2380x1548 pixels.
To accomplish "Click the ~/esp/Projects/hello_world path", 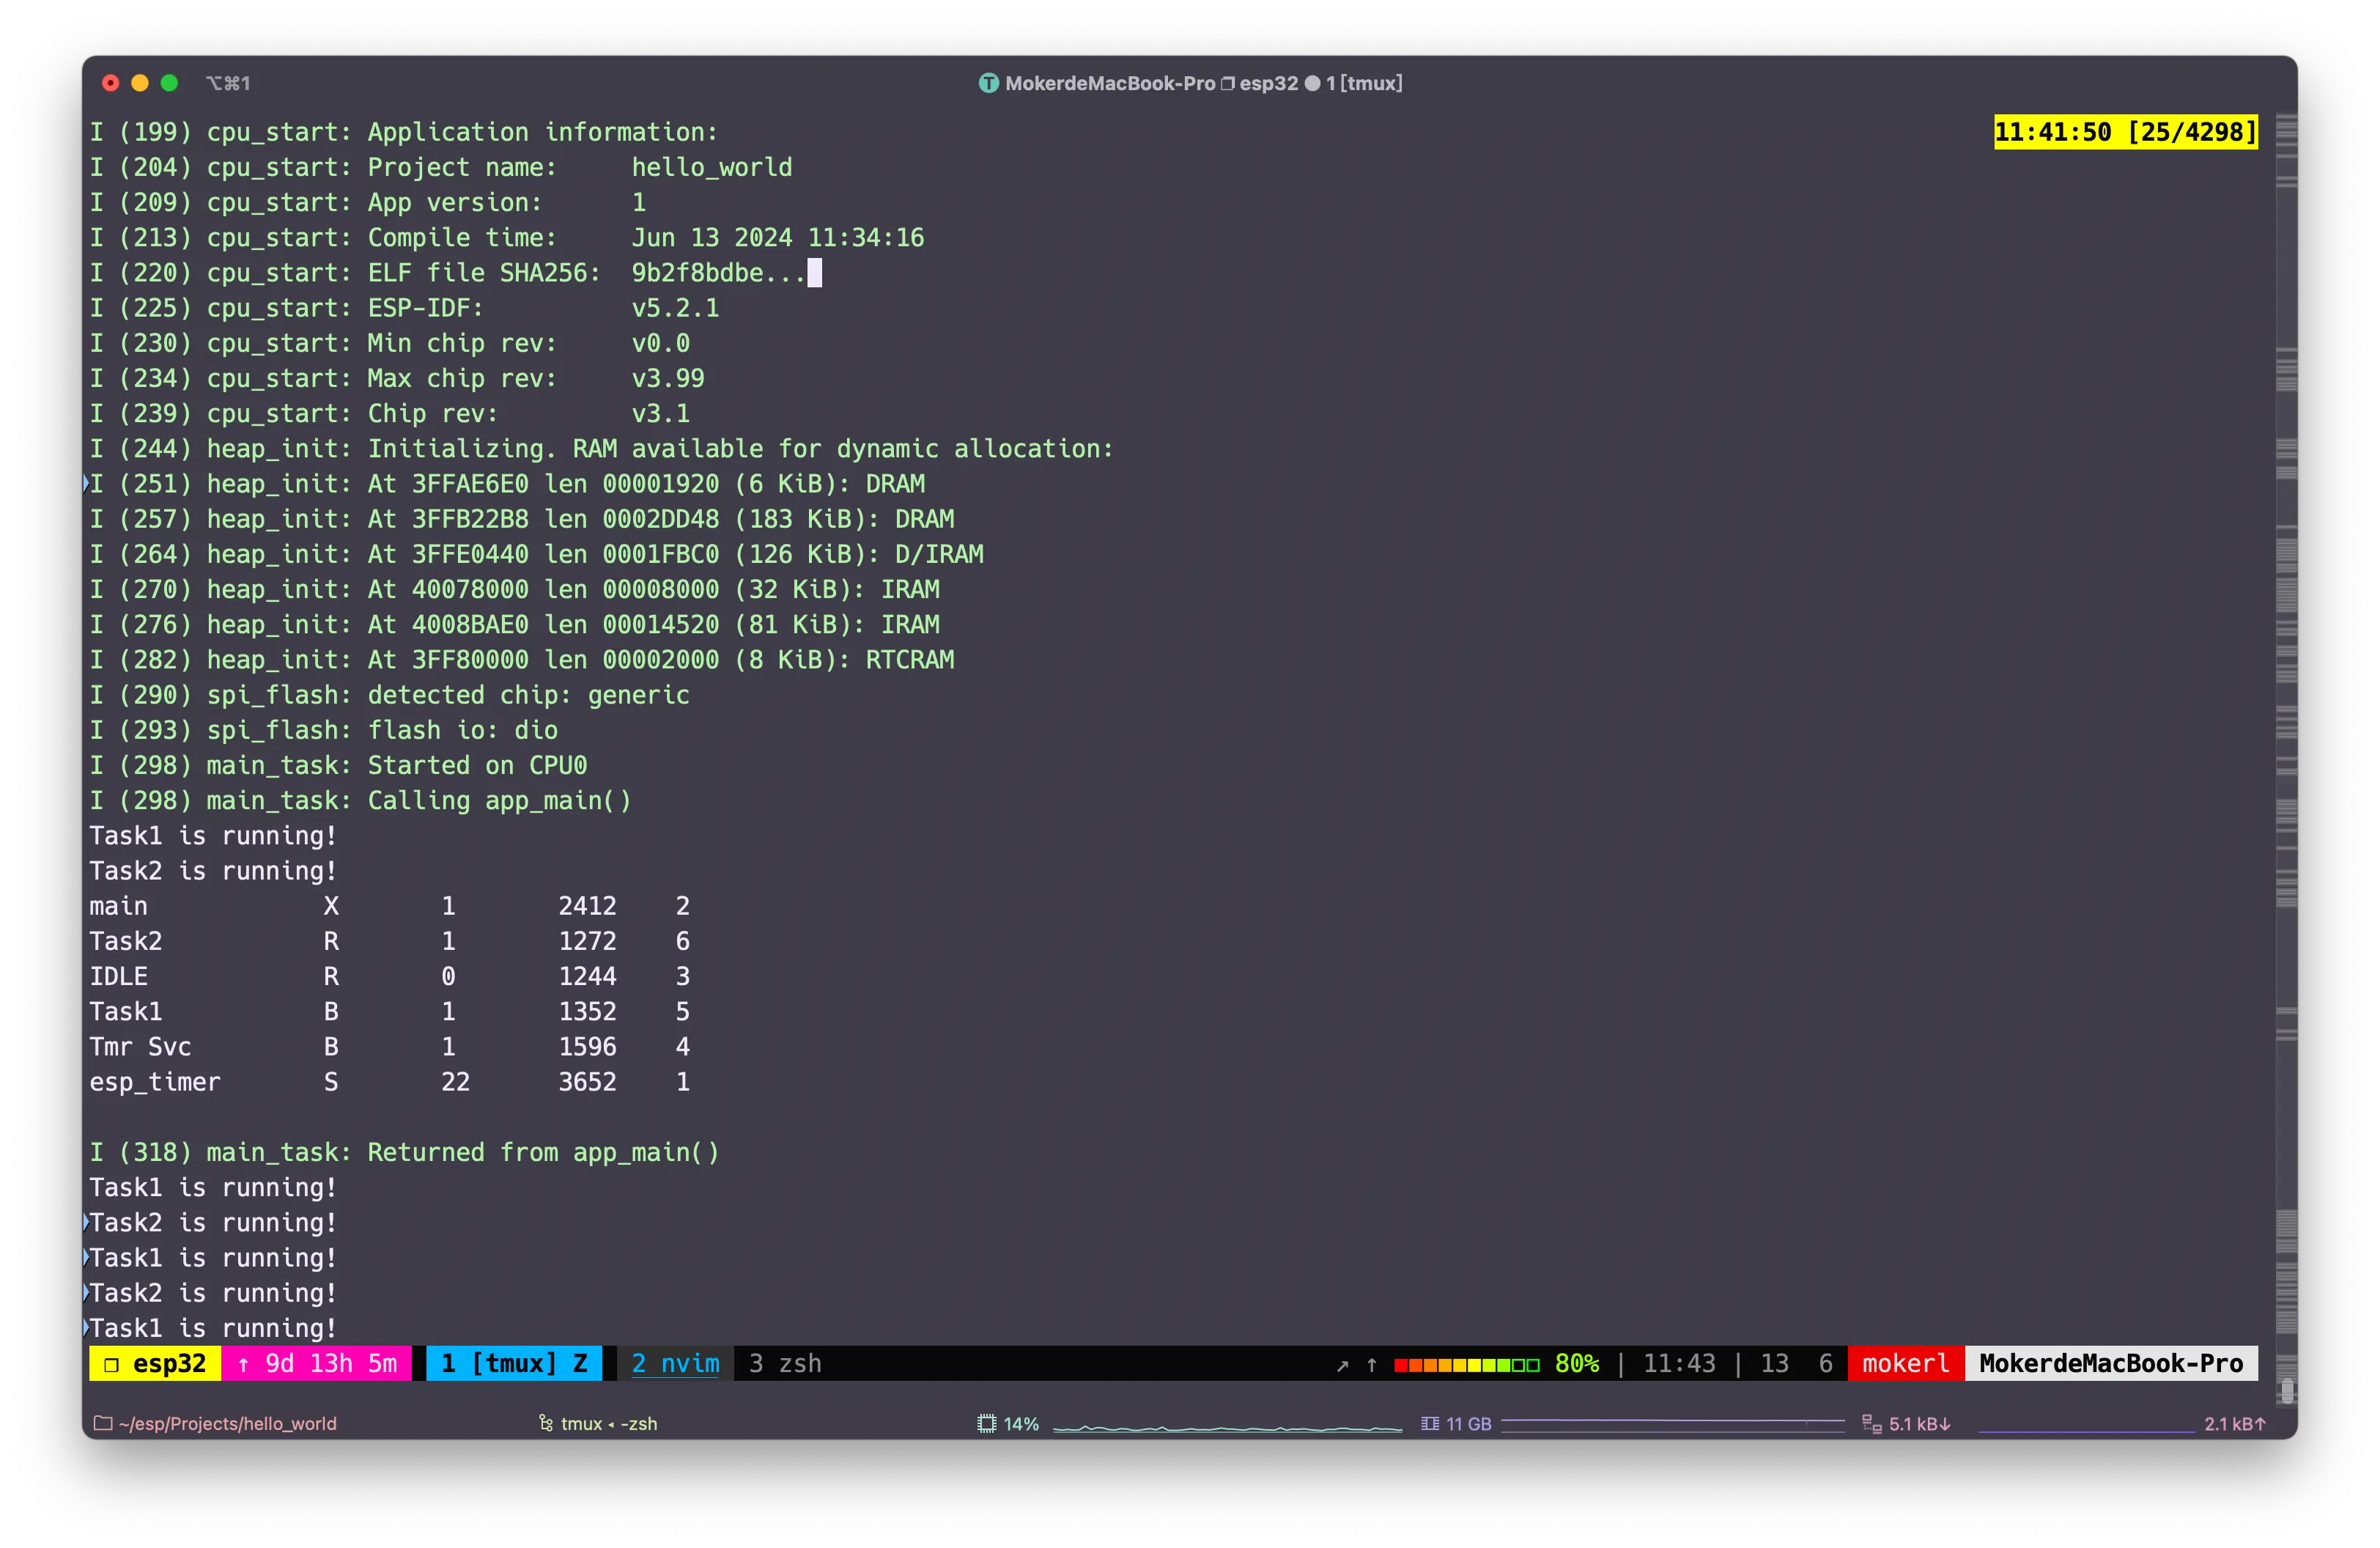I will (227, 1423).
